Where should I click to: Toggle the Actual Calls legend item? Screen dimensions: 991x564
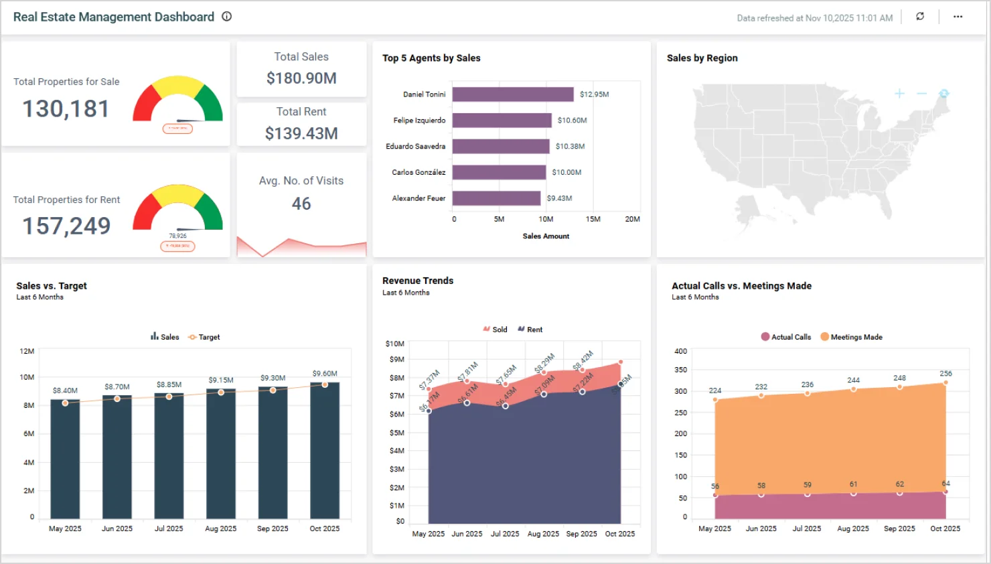(786, 337)
